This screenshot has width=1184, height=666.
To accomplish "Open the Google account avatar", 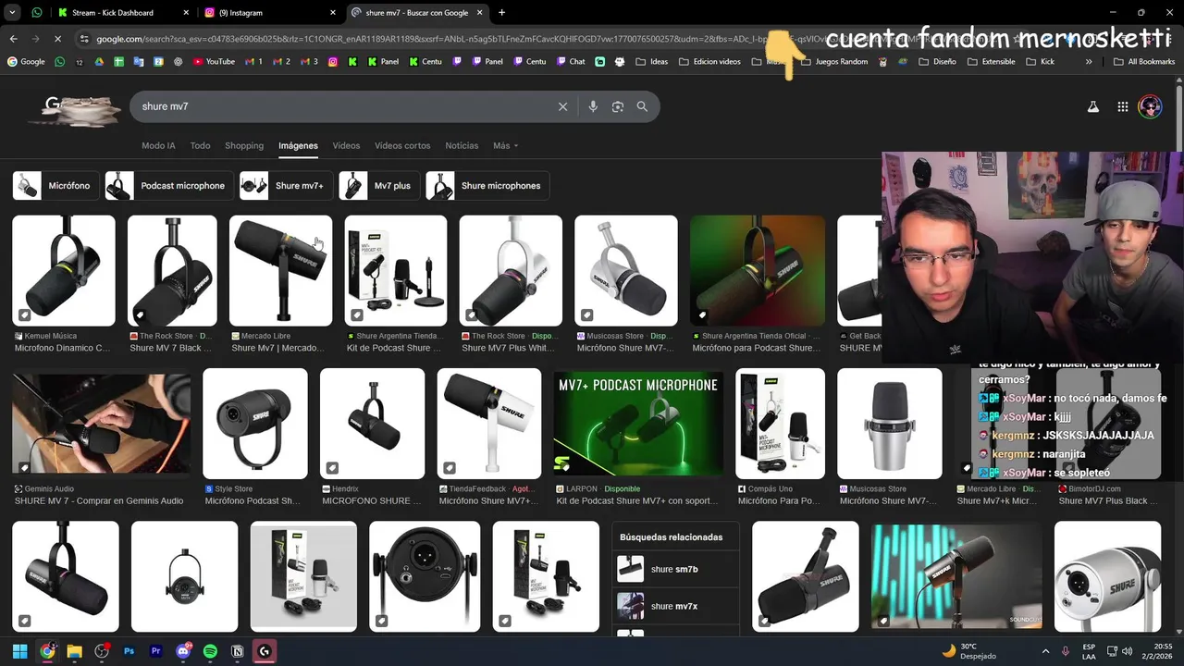I will click(x=1150, y=106).
